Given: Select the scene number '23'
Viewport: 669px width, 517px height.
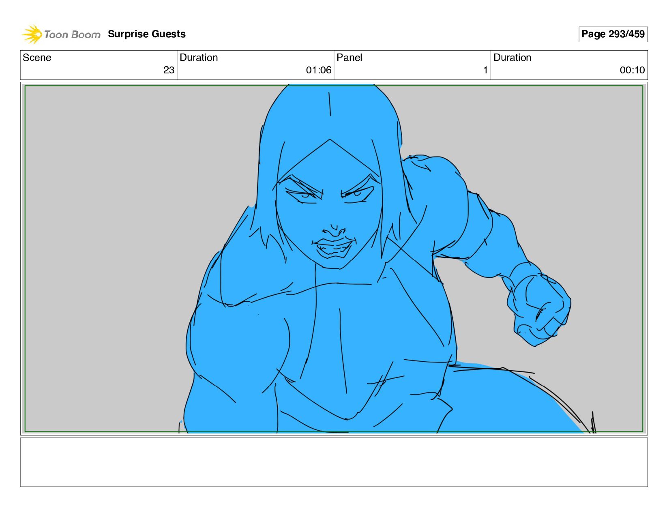Looking at the screenshot, I should point(169,70).
